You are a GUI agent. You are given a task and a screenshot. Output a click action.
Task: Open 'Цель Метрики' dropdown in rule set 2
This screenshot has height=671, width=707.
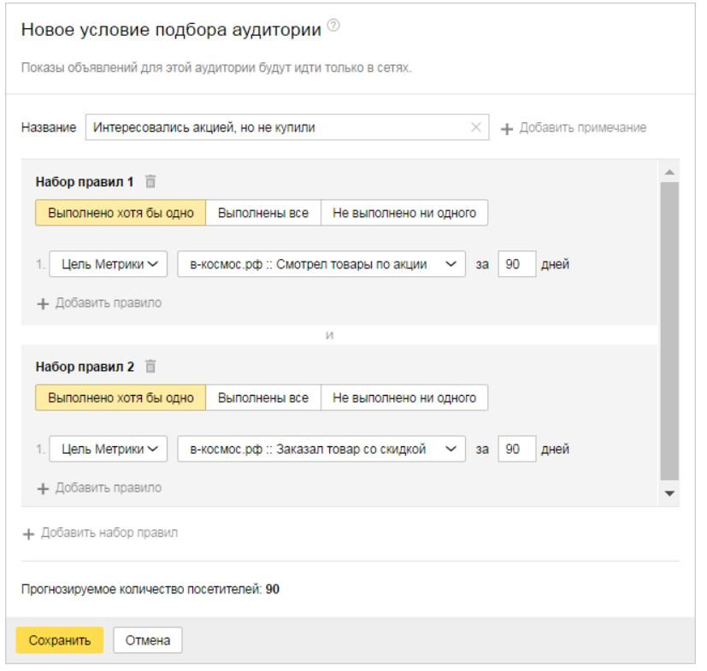pyautogui.click(x=108, y=450)
